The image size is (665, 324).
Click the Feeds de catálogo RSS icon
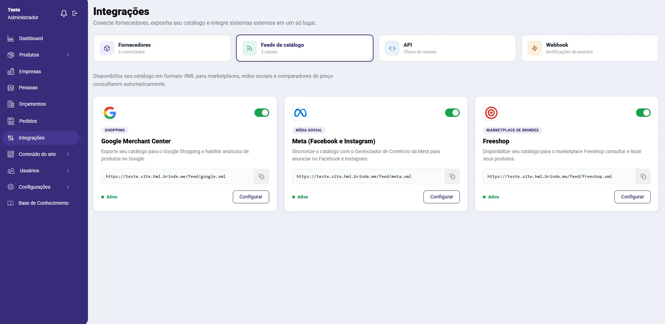(x=249, y=48)
